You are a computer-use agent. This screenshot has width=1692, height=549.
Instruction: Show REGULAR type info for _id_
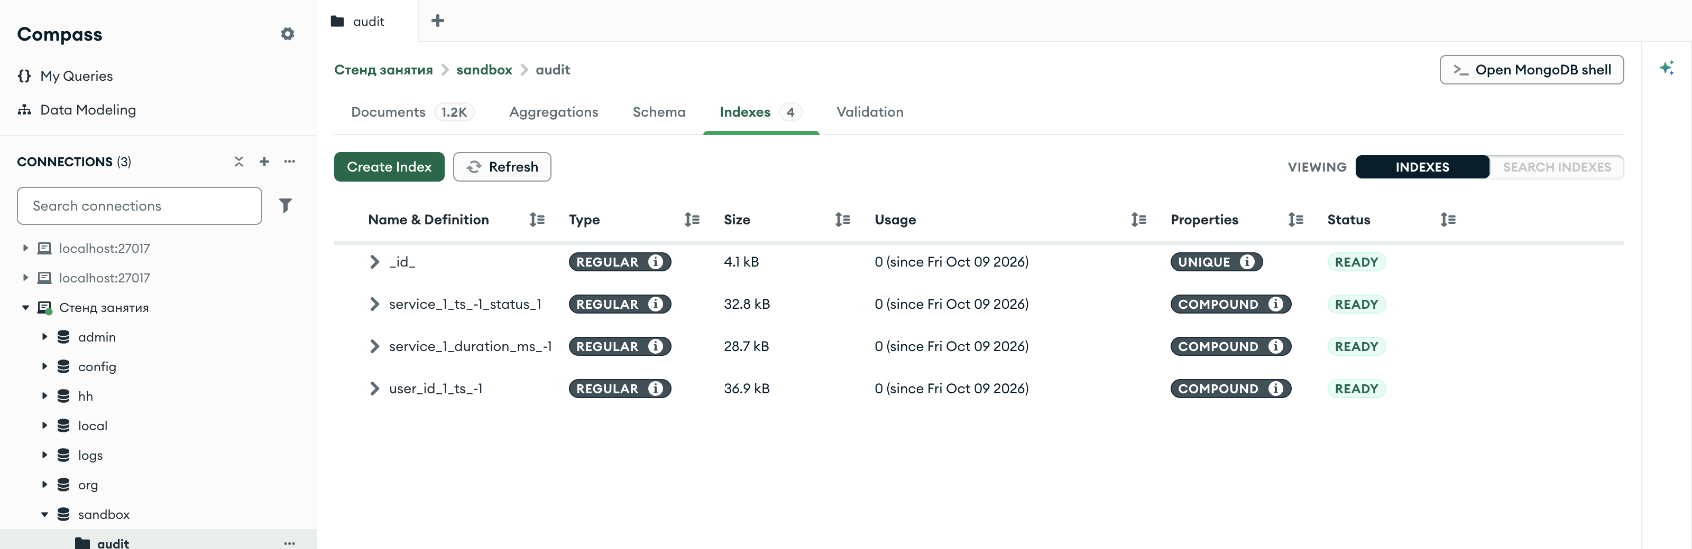point(656,262)
